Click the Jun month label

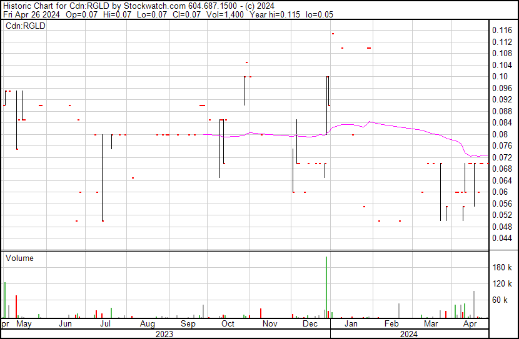coord(65,324)
